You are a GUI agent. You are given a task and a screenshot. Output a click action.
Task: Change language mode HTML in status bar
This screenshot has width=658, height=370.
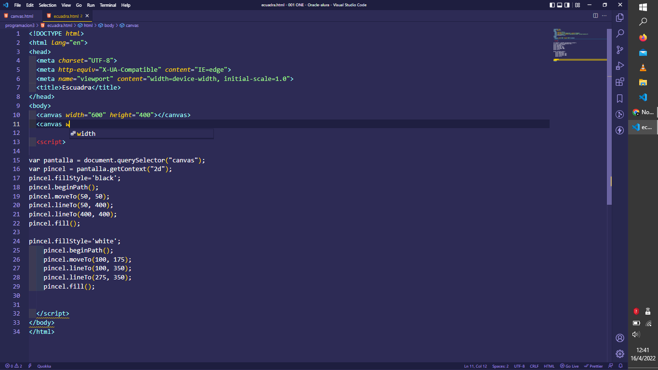pyautogui.click(x=549, y=366)
